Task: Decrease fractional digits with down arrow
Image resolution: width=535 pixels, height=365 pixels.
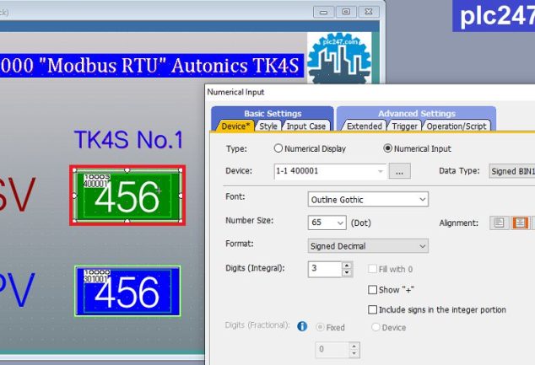Action: pyautogui.click(x=354, y=353)
